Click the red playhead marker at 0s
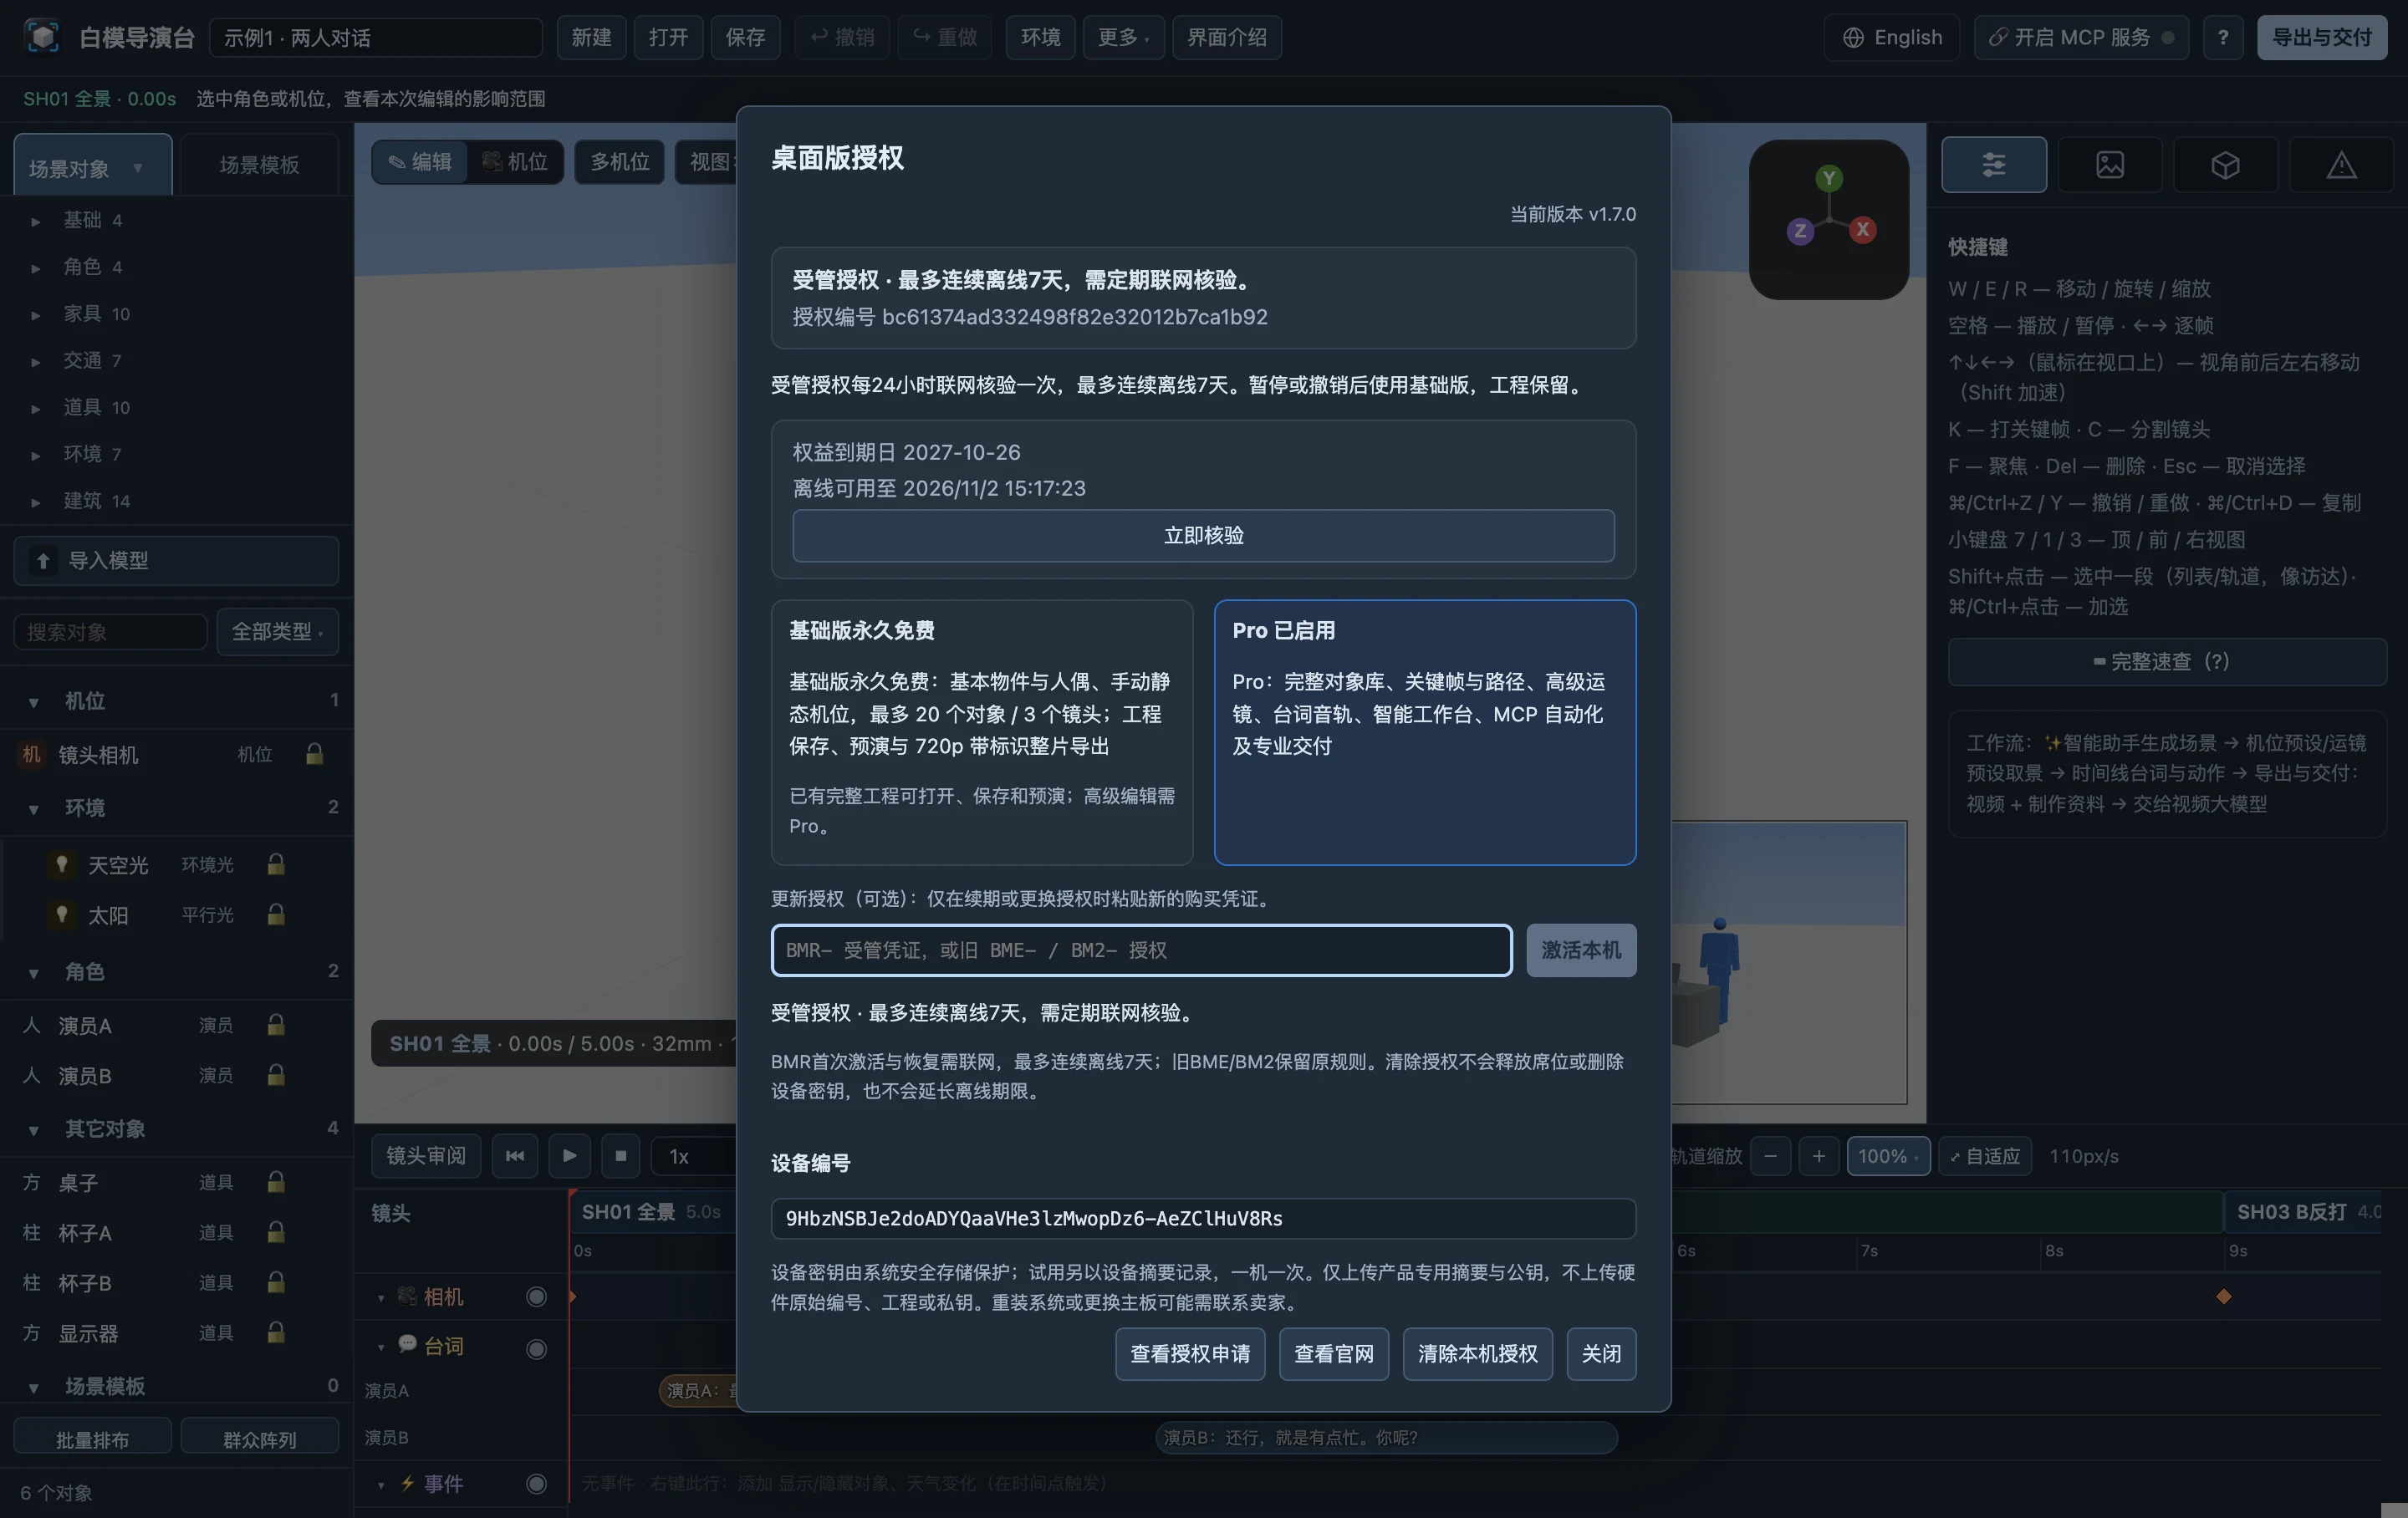 click(x=572, y=1194)
